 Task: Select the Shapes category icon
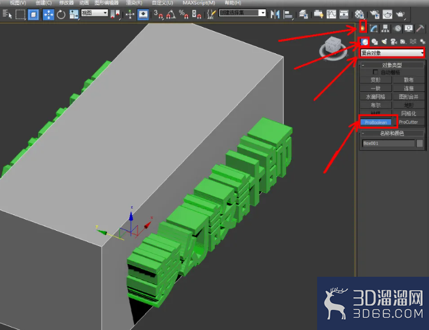375,41
